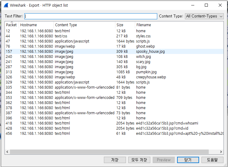Click the 모두 저장 (Save All) button
This screenshot has height=167, width=228.
click(139, 160)
